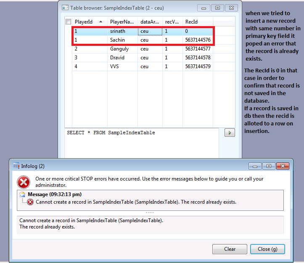Select the 'Dravid' cell
304x263 pixels.
click(122, 58)
